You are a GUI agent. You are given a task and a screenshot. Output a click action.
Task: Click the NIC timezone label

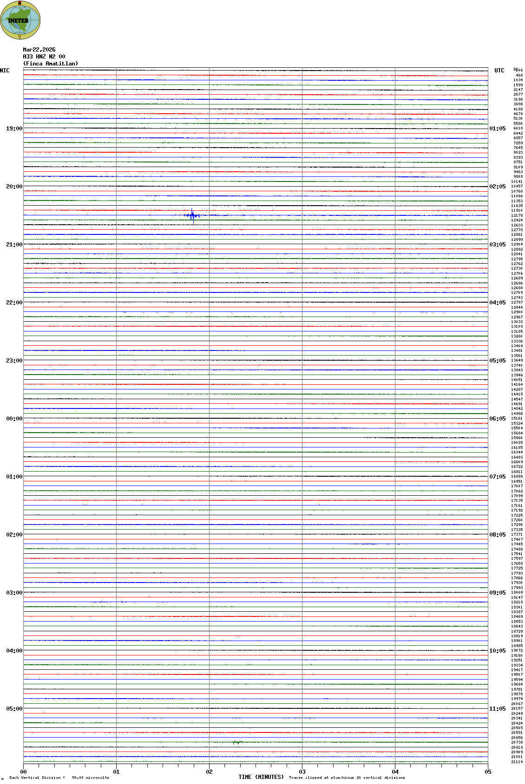5,71
